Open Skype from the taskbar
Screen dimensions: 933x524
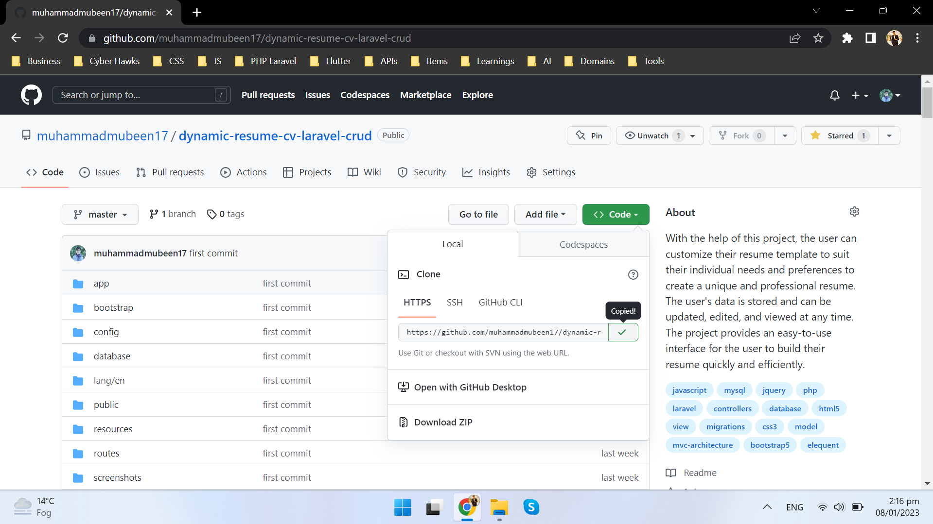click(531, 507)
